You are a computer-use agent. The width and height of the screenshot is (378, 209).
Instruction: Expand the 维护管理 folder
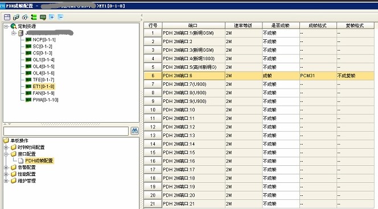[x=6, y=181]
